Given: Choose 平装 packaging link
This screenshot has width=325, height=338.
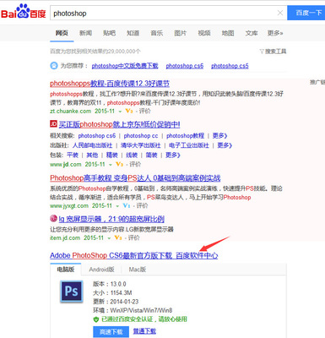Looking at the screenshot, I should [x=73, y=155].
